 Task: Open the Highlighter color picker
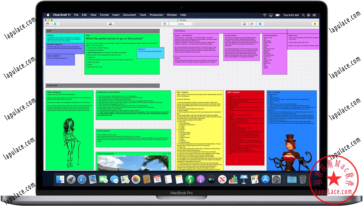coord(254,24)
